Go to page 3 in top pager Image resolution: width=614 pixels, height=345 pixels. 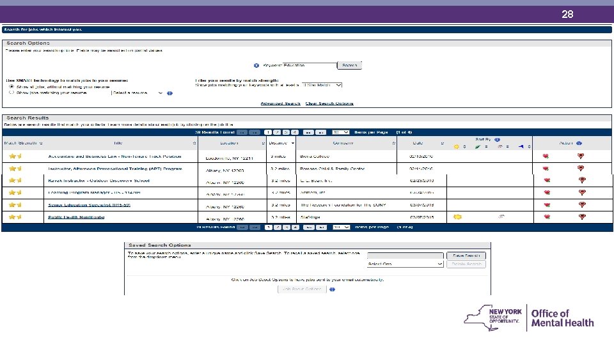(286, 133)
